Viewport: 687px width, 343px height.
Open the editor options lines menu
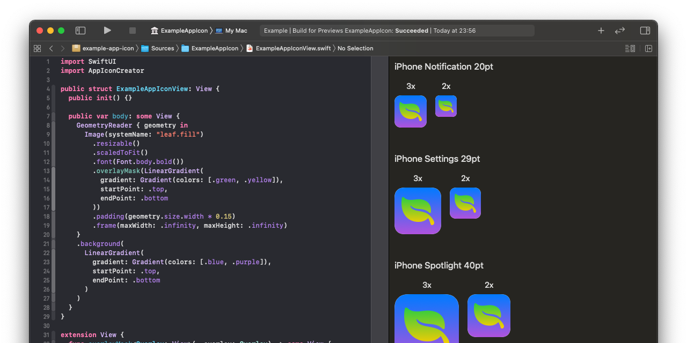tap(630, 48)
